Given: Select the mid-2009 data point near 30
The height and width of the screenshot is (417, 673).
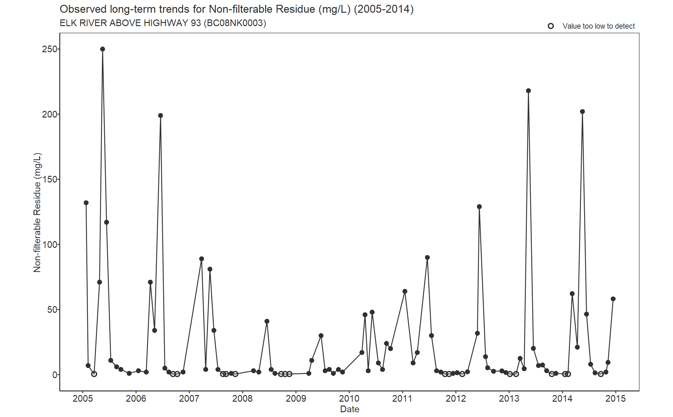Looking at the screenshot, I should [x=321, y=335].
